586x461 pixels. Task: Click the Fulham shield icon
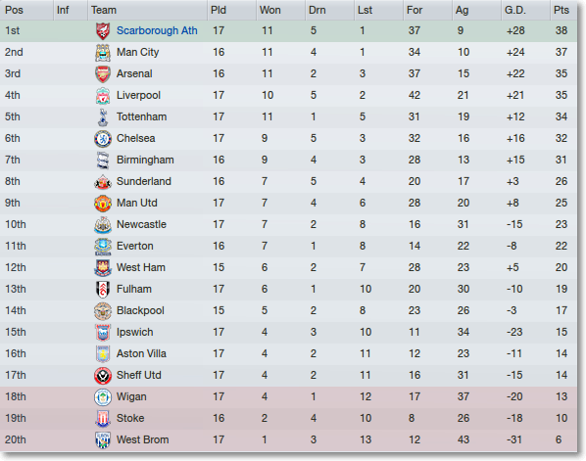[x=103, y=290]
